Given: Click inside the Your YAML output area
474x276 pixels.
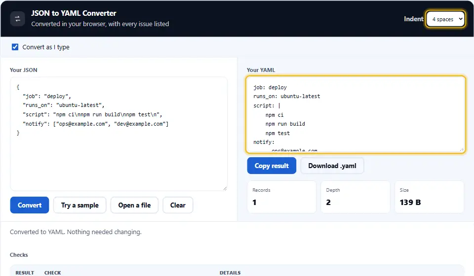Looking at the screenshot, I should click(x=355, y=114).
